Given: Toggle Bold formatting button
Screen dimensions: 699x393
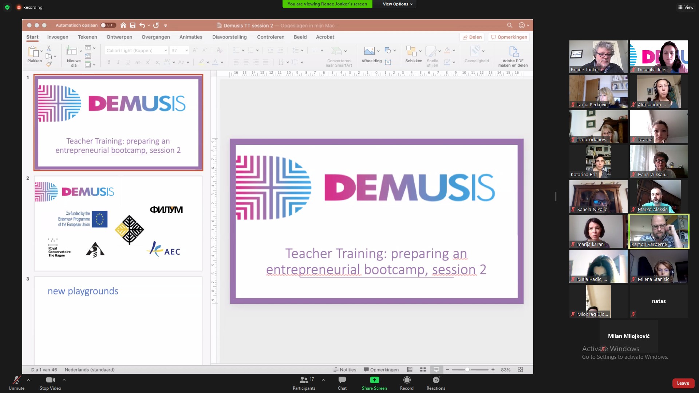Looking at the screenshot, I should click(108, 62).
